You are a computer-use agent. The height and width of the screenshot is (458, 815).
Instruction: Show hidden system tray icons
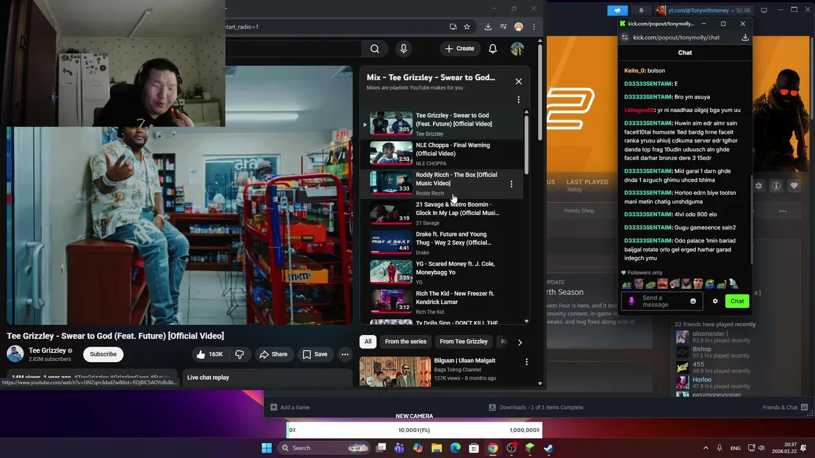pyautogui.click(x=705, y=448)
